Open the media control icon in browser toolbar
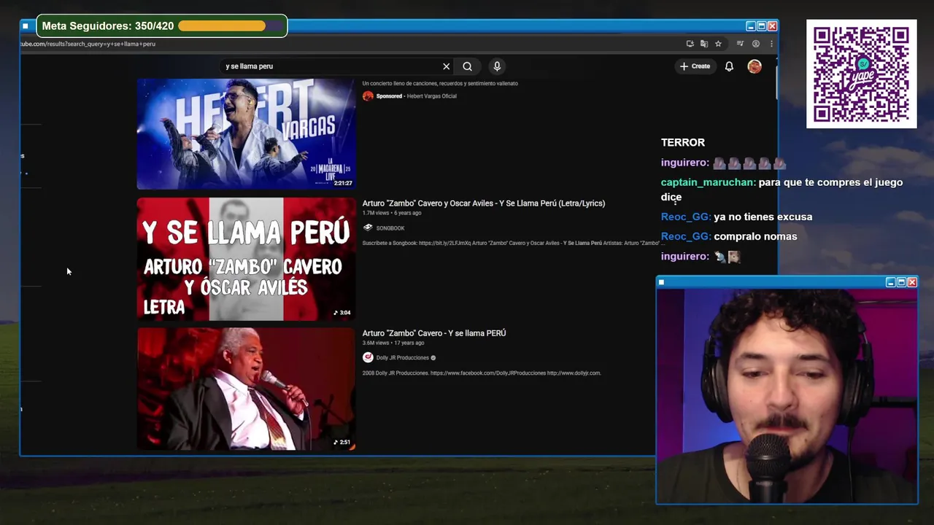The width and height of the screenshot is (934, 525). point(740,44)
